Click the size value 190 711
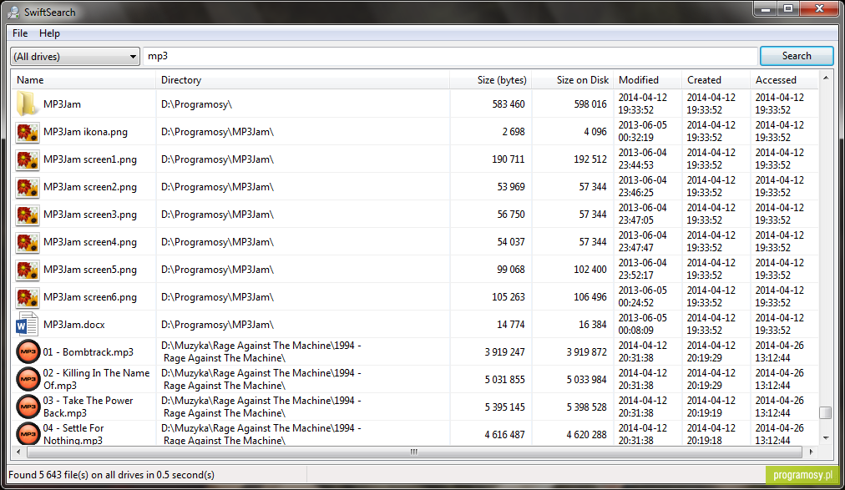The width and height of the screenshot is (845, 490). click(509, 159)
